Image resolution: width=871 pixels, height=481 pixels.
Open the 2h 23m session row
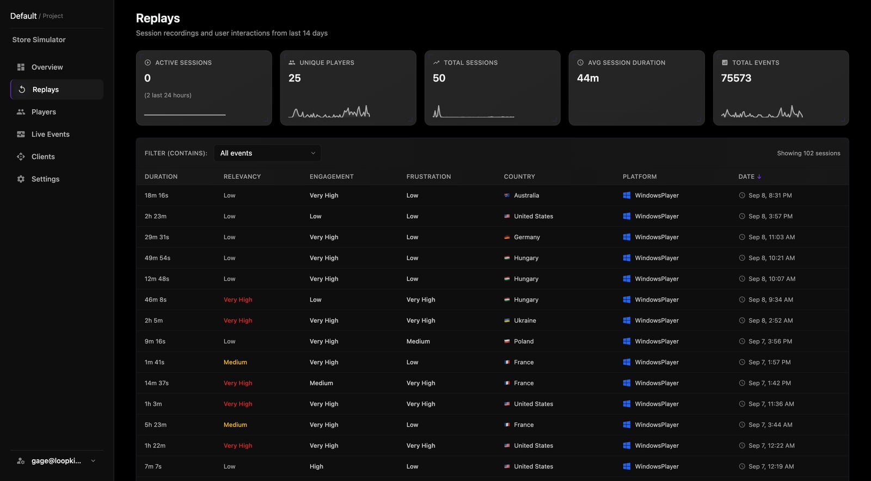[492, 216]
